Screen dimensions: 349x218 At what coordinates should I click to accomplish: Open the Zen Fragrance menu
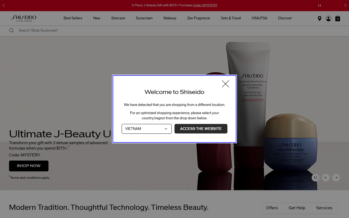(x=198, y=18)
